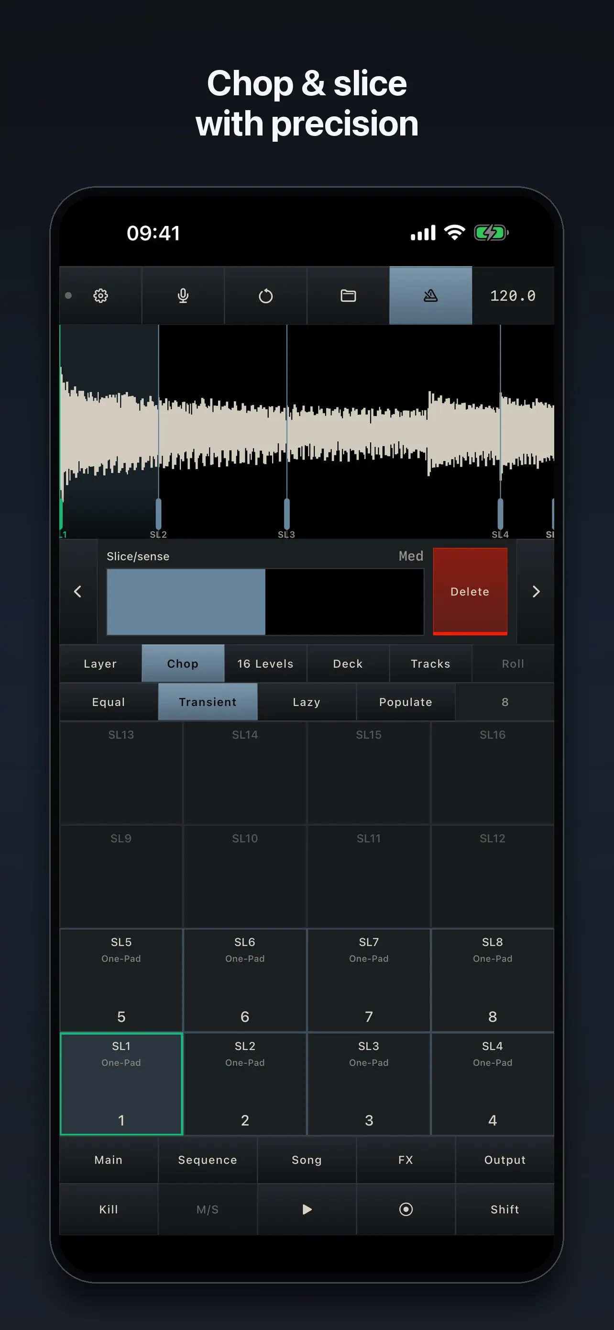
Task: Choose Lazy slicing mode
Action: pos(307,702)
